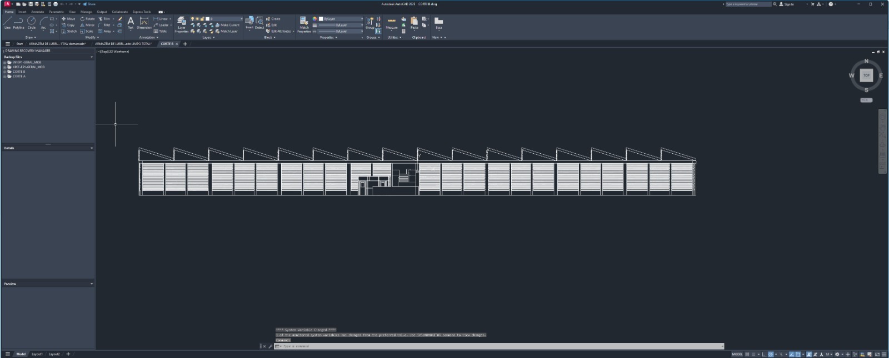
Task: Click the command line input field
Action: (500, 346)
